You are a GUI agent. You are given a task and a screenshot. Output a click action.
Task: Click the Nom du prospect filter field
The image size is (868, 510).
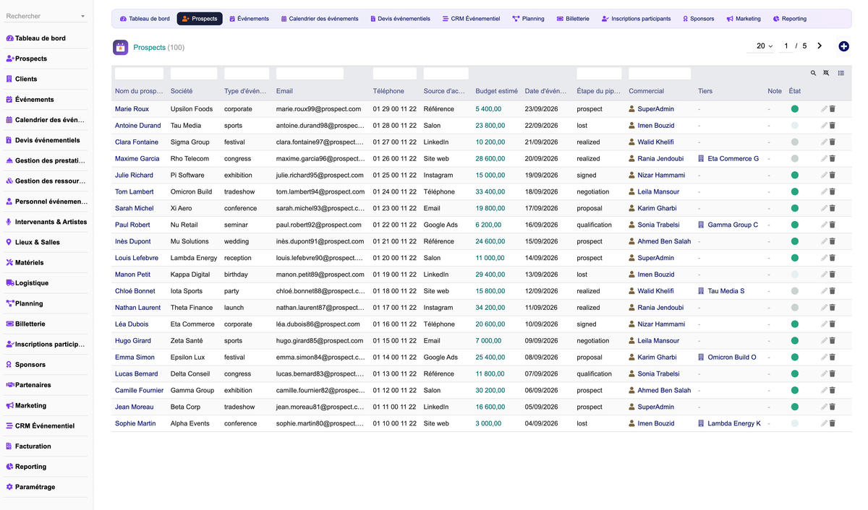tap(139, 74)
